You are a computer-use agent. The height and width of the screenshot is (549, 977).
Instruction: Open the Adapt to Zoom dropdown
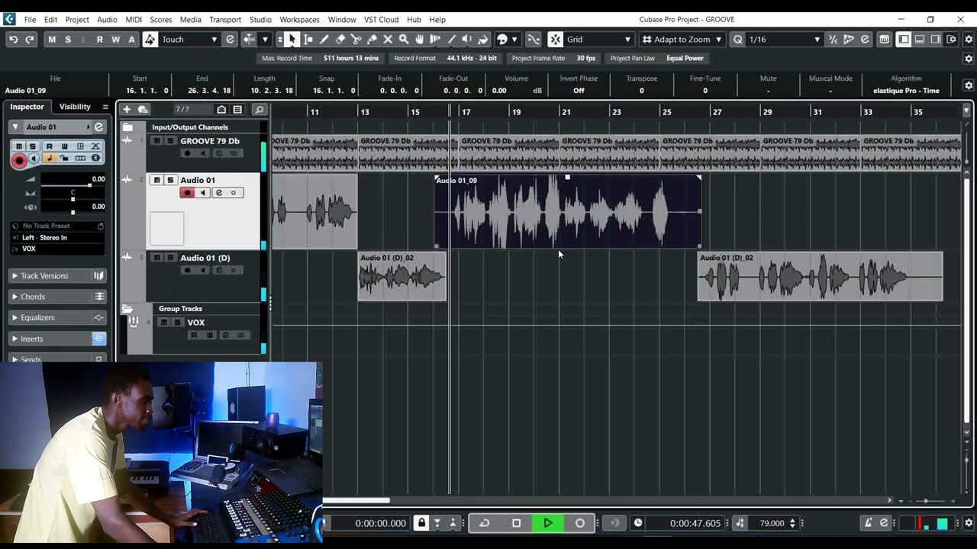(682, 40)
